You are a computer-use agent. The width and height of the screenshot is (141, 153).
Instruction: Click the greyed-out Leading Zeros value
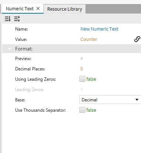82,89
